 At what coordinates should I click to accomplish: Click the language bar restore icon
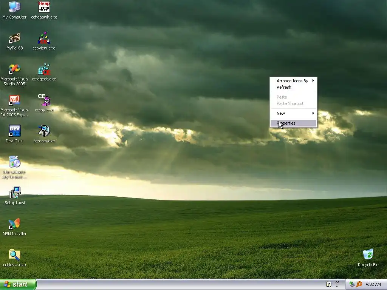pyautogui.click(x=337, y=282)
